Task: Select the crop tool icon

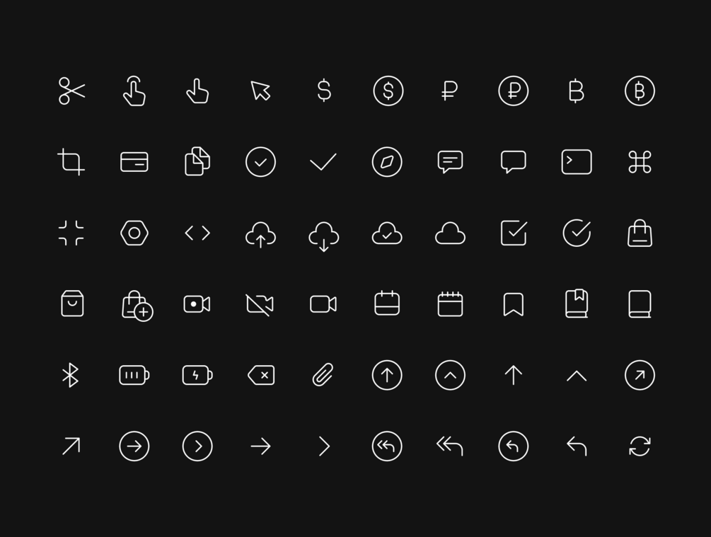Action: tap(71, 162)
